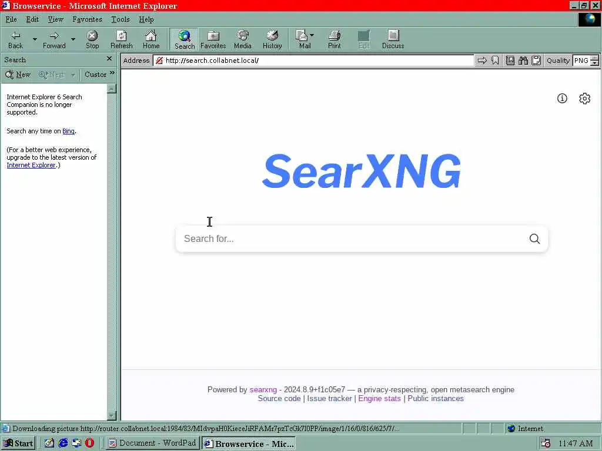Click New in the Search panel
602x451 pixels.
(18, 75)
